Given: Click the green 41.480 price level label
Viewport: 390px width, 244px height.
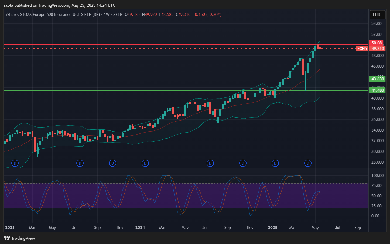Looking at the screenshot, I should (x=377, y=90).
